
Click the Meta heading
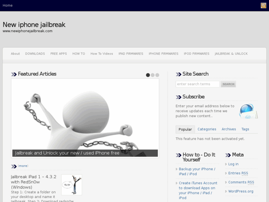(238, 155)
